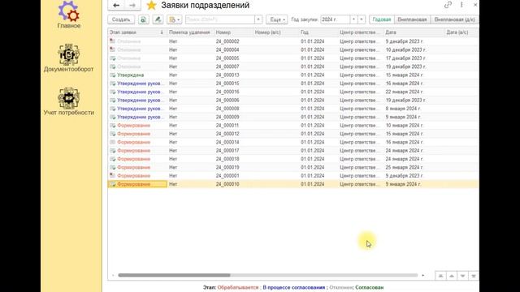520x292 pixels.
Task: Select number cell 24_000005
Action: coord(227,58)
